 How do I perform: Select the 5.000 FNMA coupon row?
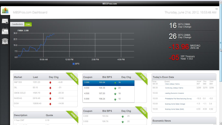pyautogui.click(x=109, y=99)
